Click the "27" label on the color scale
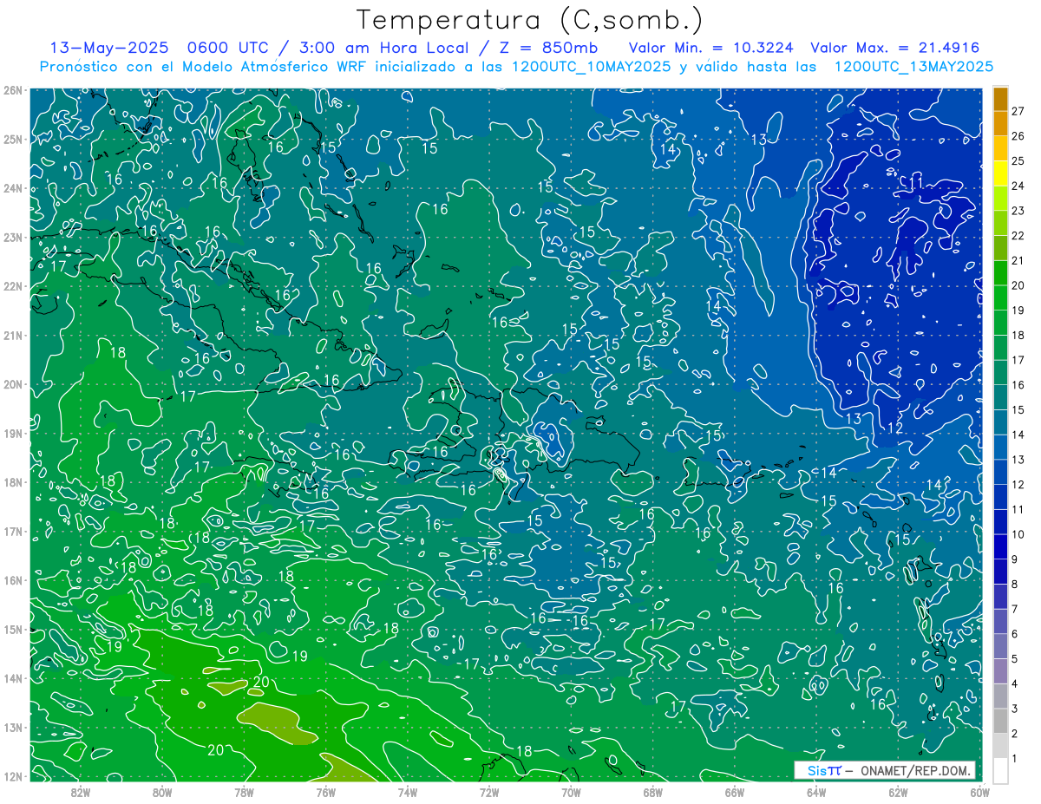The height and width of the screenshot is (804, 1041). click(x=1018, y=111)
